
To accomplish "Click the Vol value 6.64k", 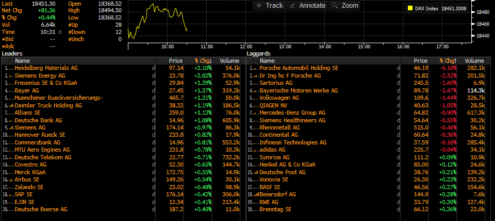I will [47, 25].
